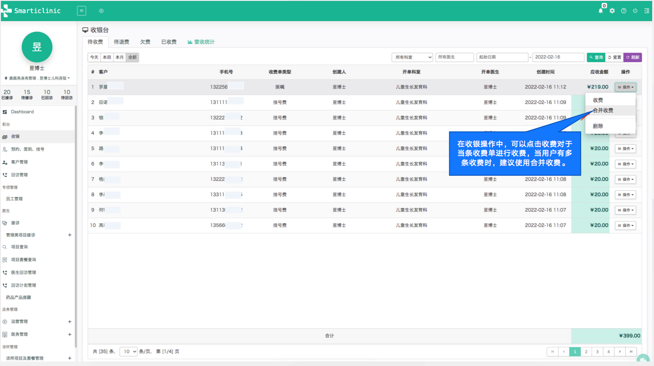Click the Dashboard grid icon
654x366 pixels.
point(5,112)
